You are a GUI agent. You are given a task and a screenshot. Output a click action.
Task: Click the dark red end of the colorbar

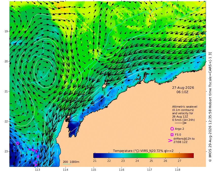[x=191, y=155]
